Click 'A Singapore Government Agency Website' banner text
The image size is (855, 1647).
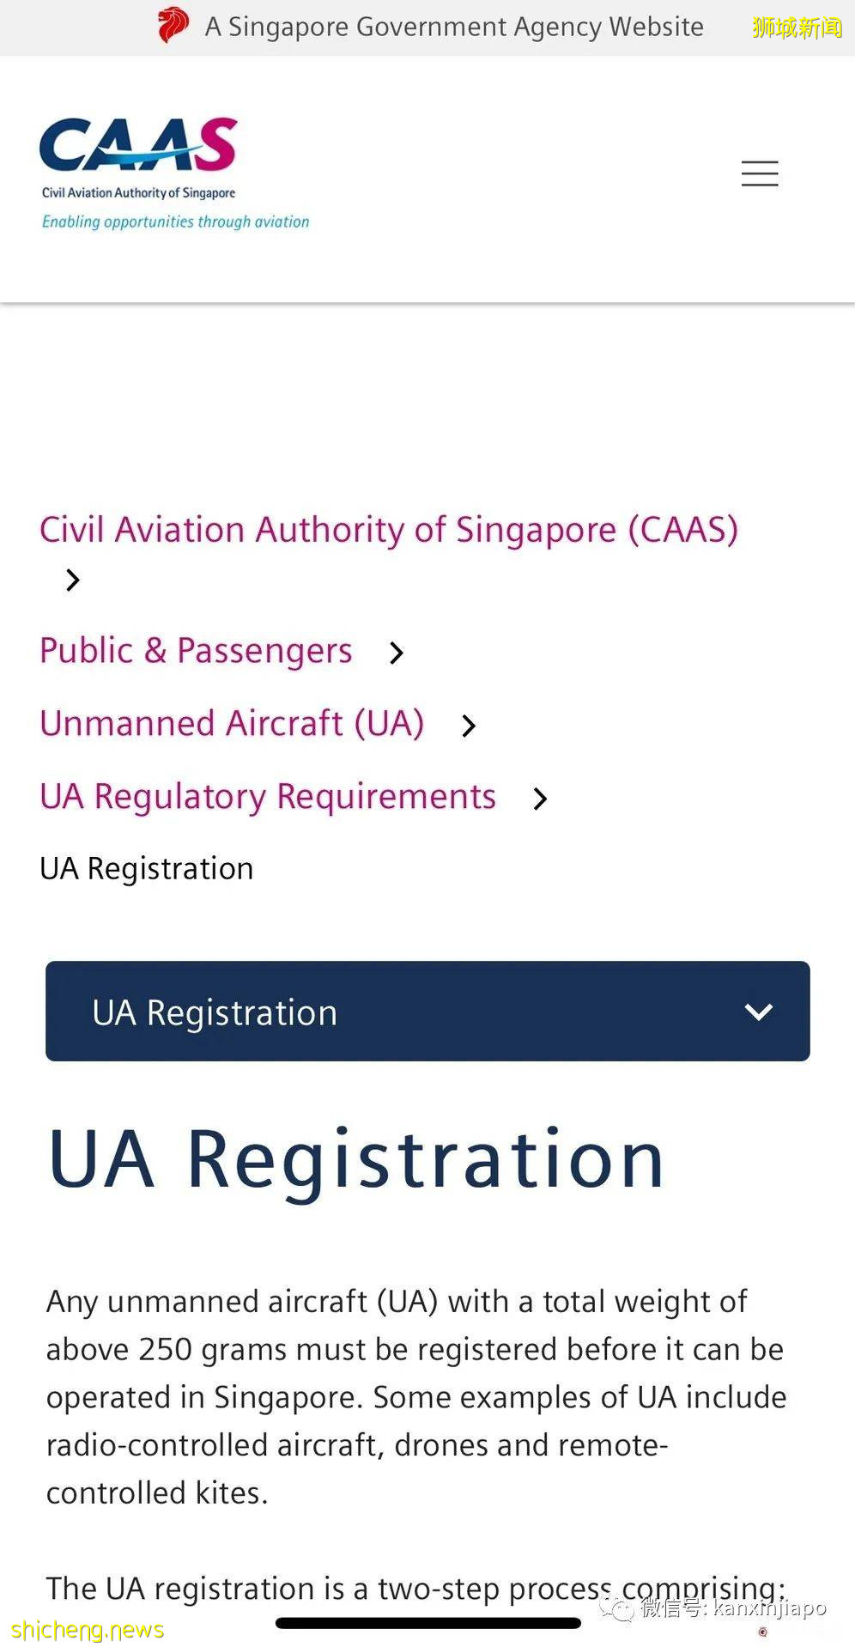(454, 27)
